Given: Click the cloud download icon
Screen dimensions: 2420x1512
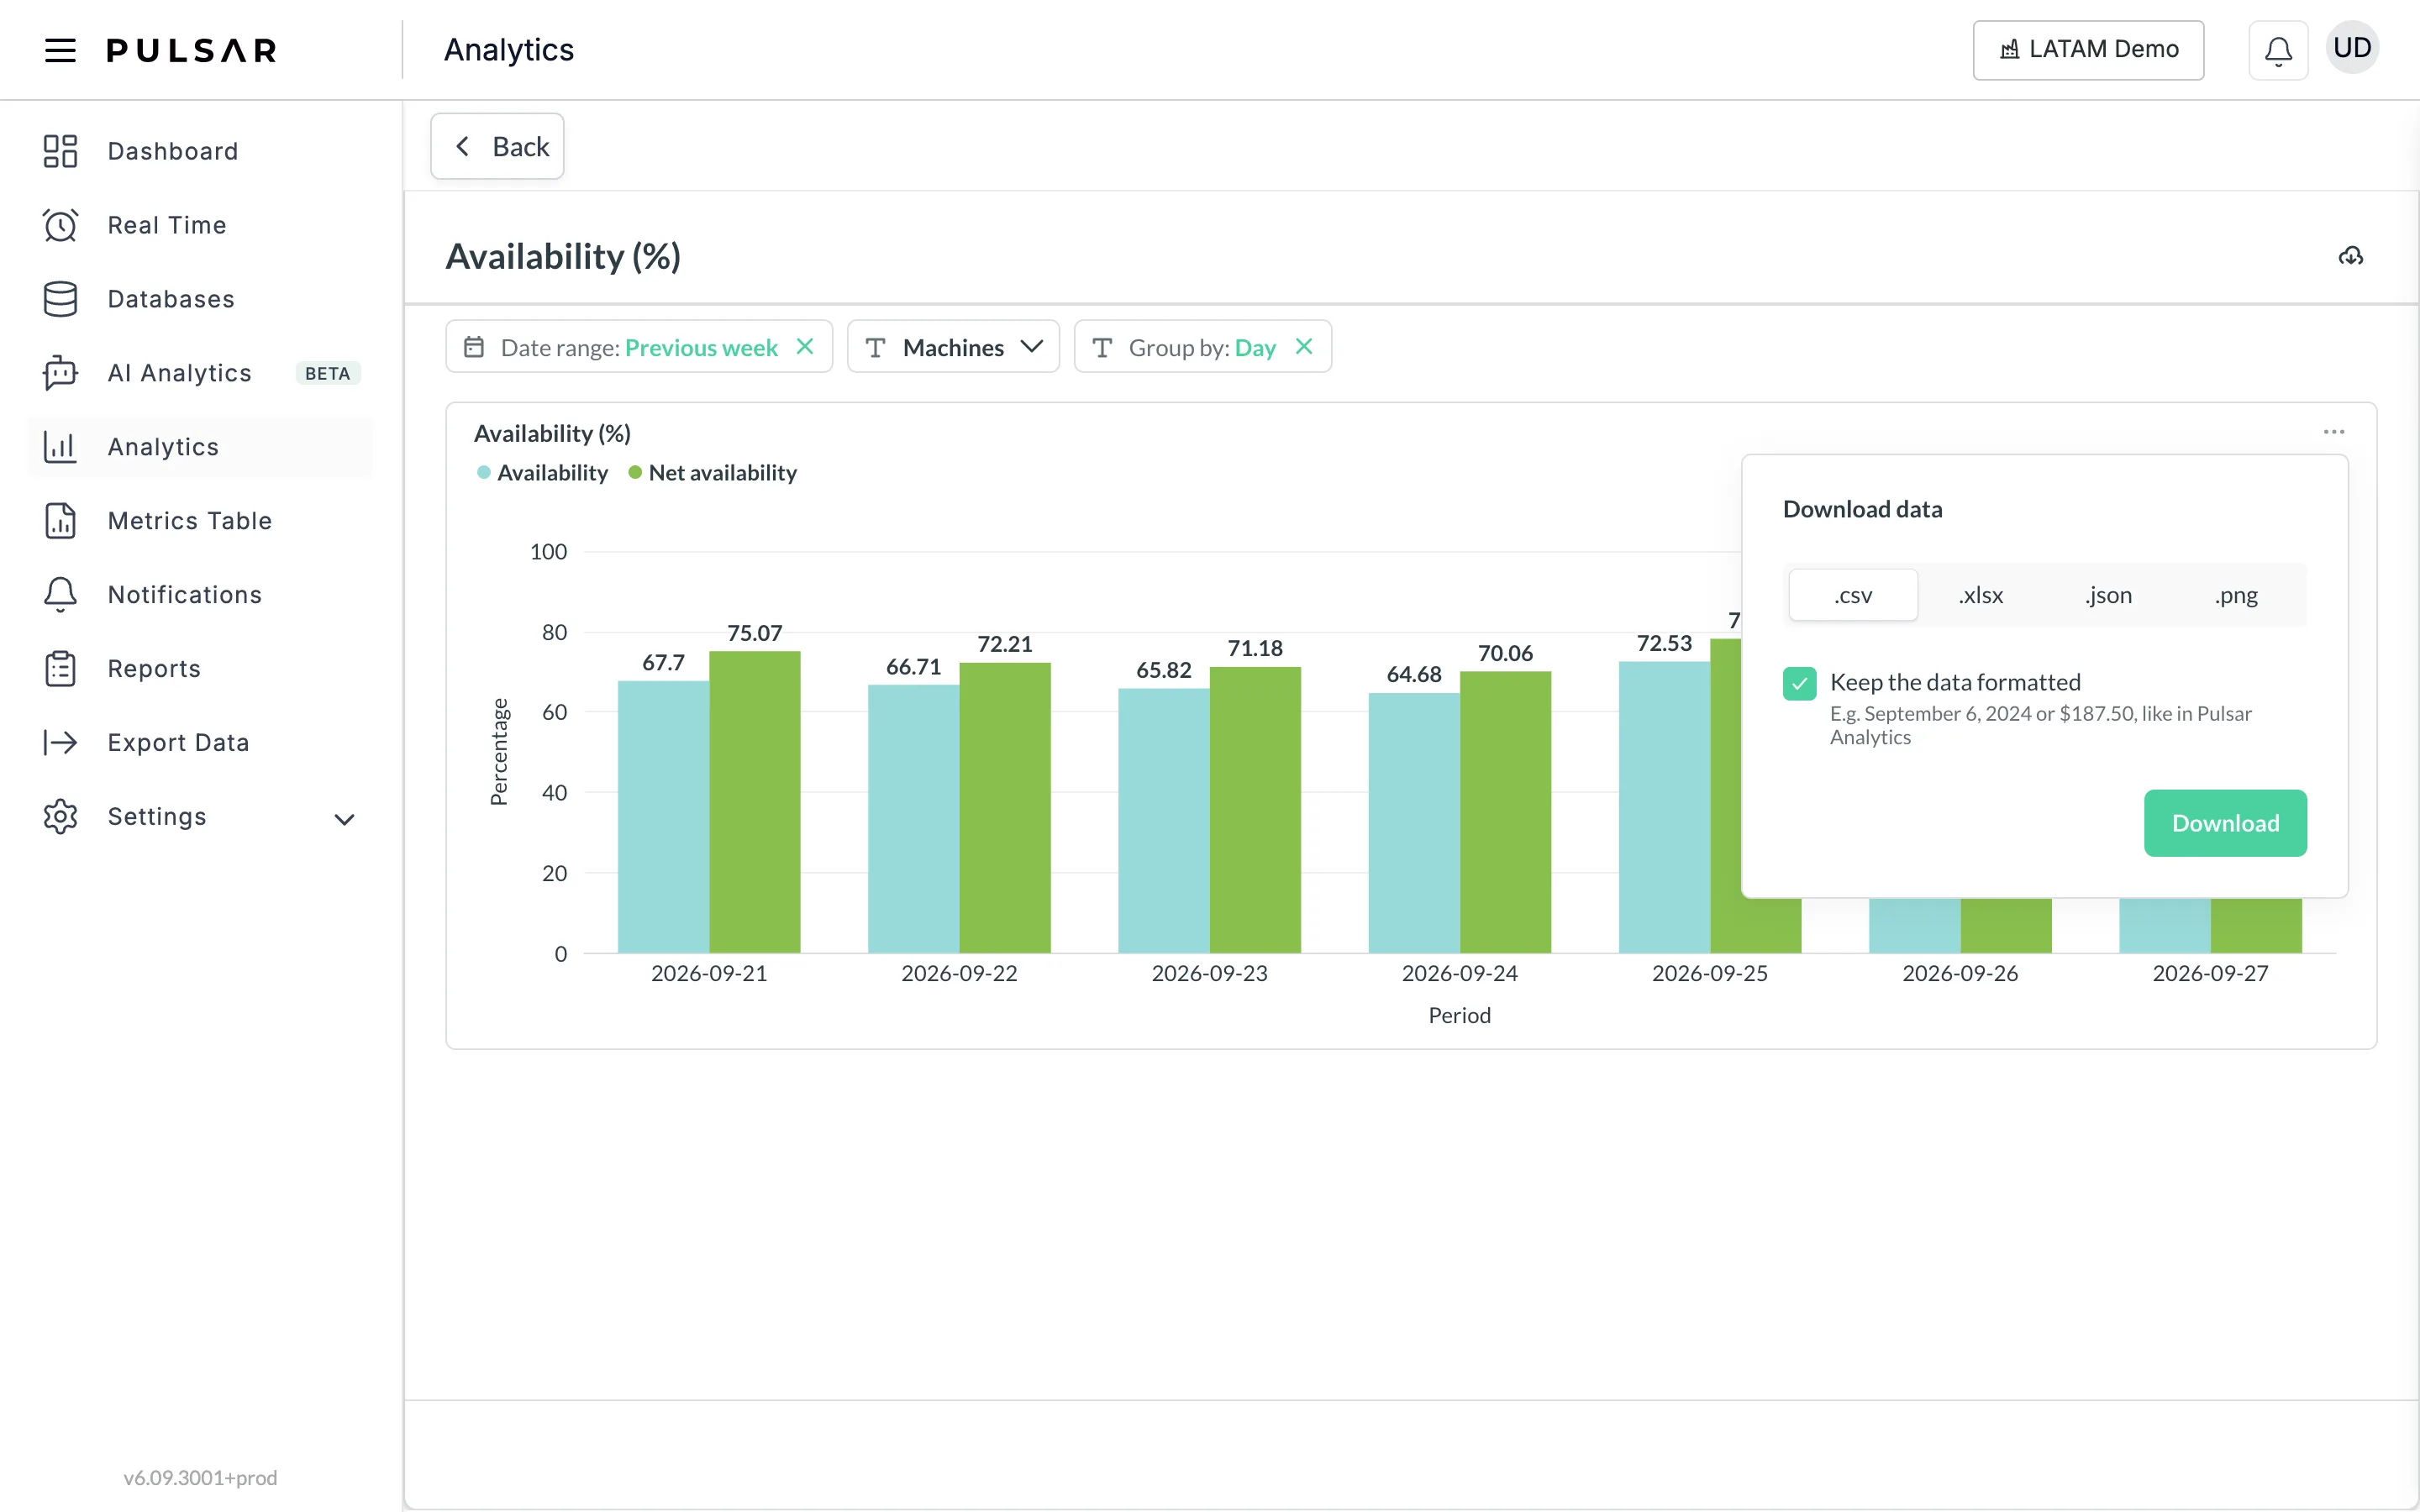Looking at the screenshot, I should tap(2351, 257).
